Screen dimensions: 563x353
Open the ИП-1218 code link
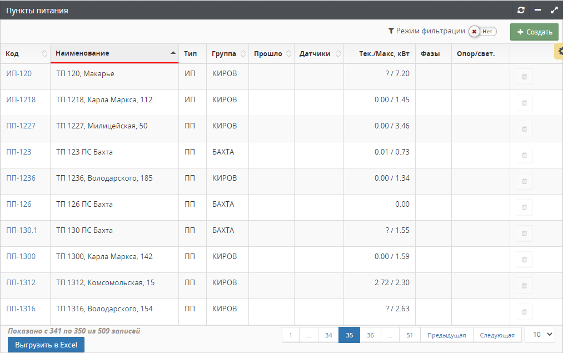(21, 100)
